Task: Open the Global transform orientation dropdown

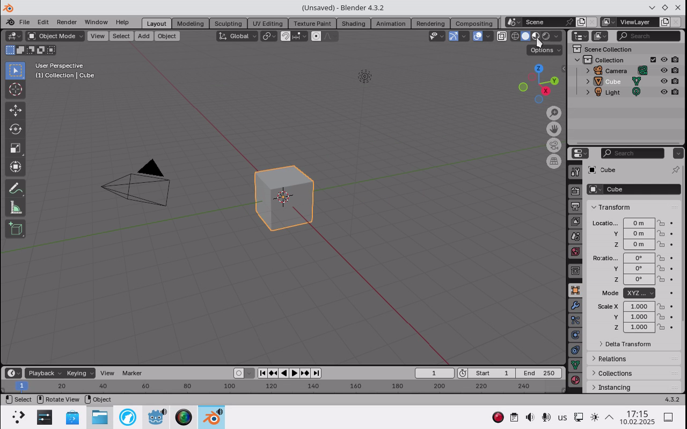Action: point(237,36)
